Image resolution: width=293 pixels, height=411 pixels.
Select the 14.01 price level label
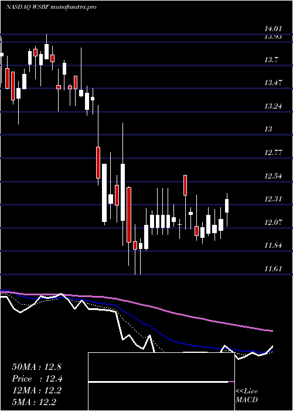click(x=273, y=29)
